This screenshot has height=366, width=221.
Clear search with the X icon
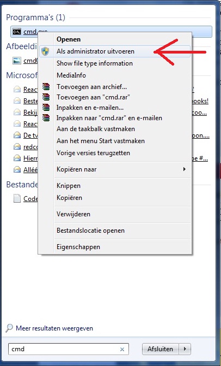(x=122, y=349)
